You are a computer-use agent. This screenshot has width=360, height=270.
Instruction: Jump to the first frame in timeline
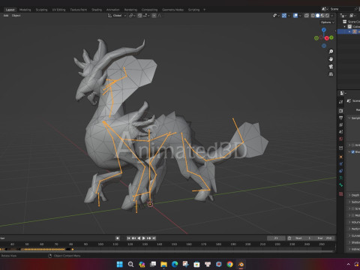pyautogui.click(x=128, y=238)
